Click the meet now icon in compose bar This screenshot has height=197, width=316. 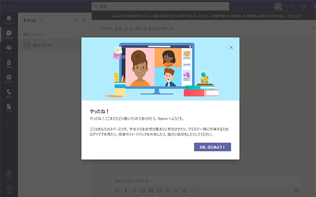pyautogui.click(x=168, y=190)
